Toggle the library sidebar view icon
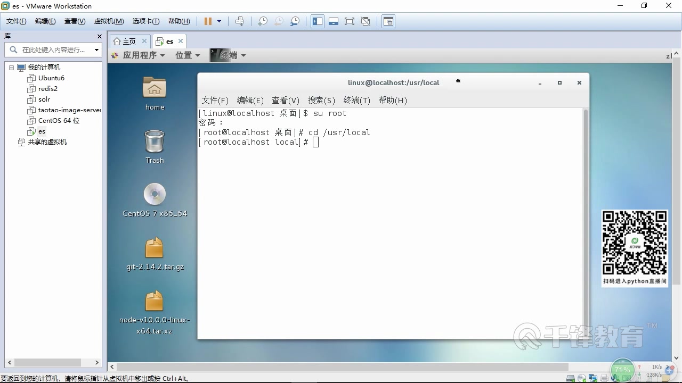The width and height of the screenshot is (682, 383). click(x=318, y=21)
